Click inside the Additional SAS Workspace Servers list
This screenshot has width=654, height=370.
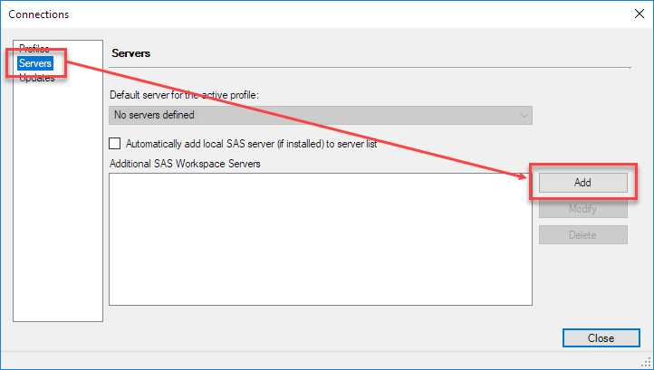(320, 239)
